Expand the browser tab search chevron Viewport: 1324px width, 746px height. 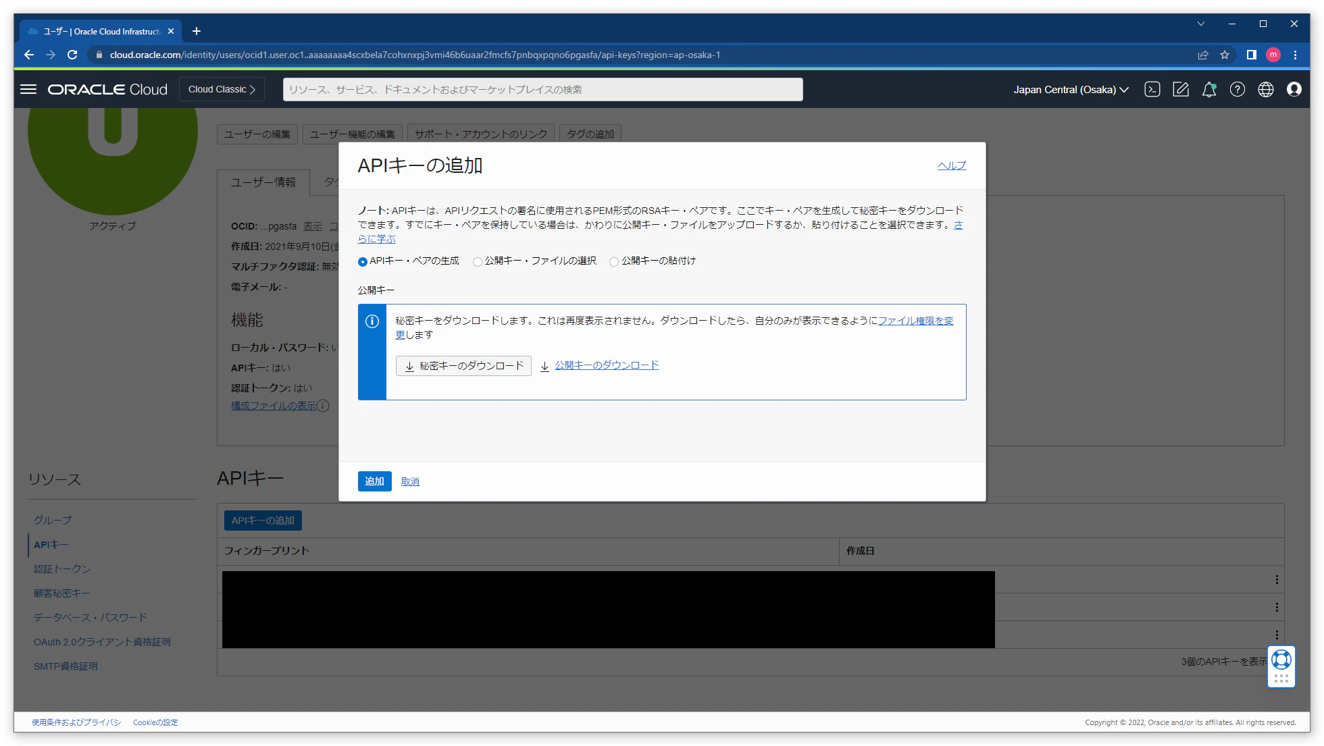[1201, 24]
